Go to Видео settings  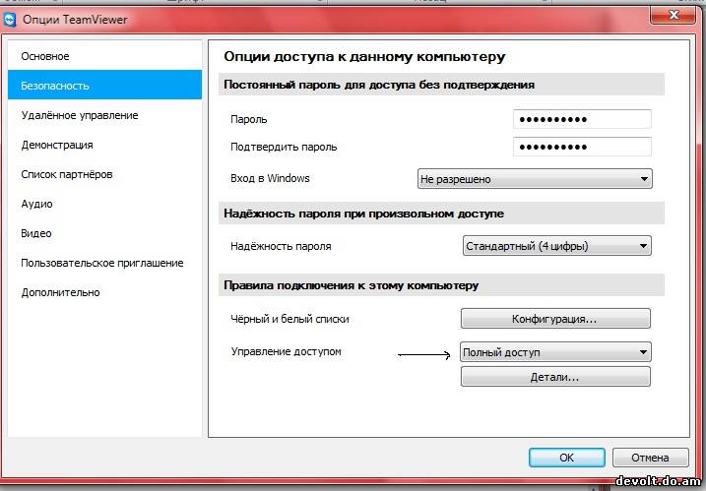(x=104, y=233)
